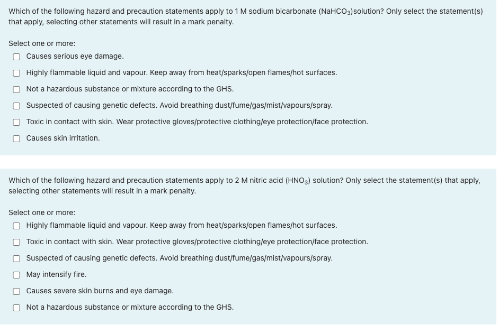This screenshot has height=325, width=499.
Task: Click the 'May intensify fire.' label text
Action: (56, 274)
